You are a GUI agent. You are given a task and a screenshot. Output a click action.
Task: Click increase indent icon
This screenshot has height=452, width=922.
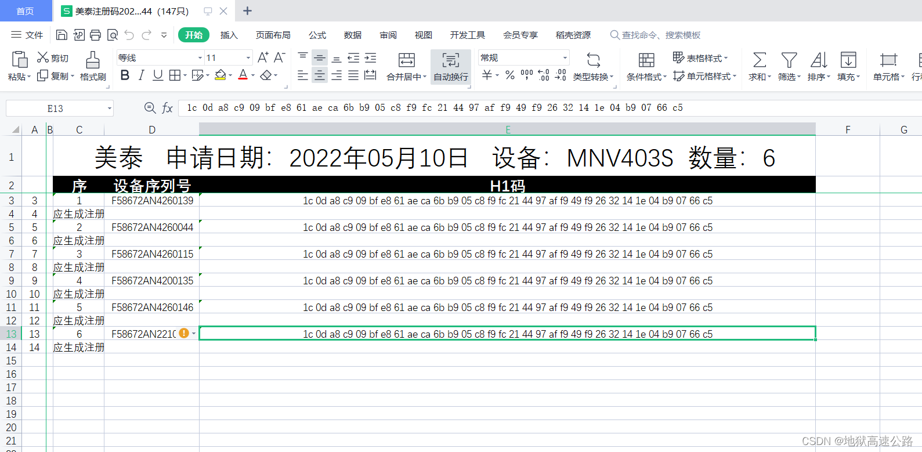[370, 58]
